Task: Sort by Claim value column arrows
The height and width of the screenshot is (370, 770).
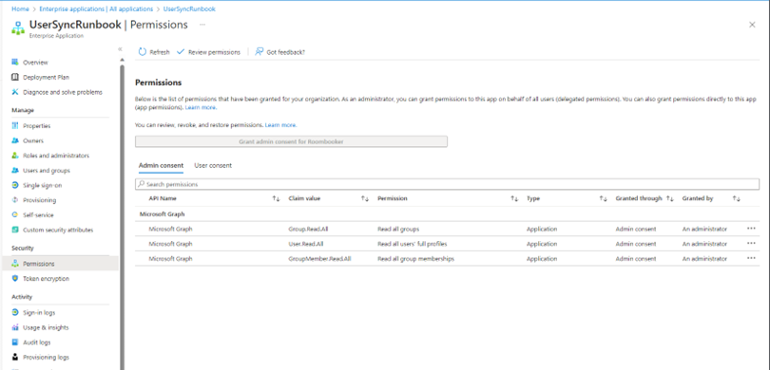Action: pos(365,198)
